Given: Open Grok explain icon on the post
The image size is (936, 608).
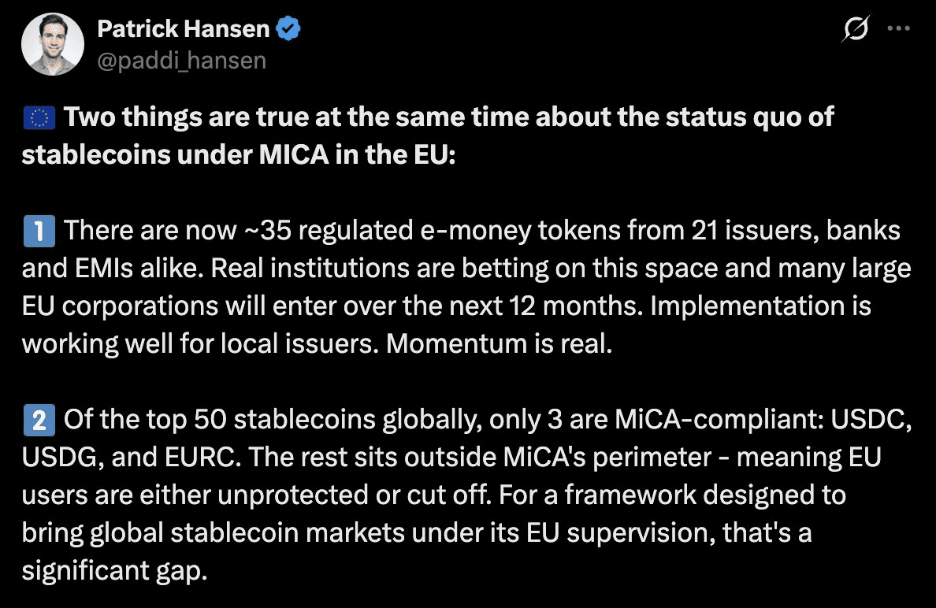Looking at the screenshot, I should pyautogui.click(x=856, y=28).
